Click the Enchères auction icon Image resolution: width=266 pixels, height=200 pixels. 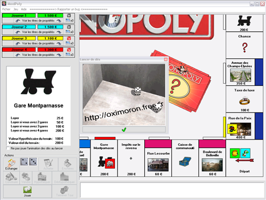pos(68,164)
